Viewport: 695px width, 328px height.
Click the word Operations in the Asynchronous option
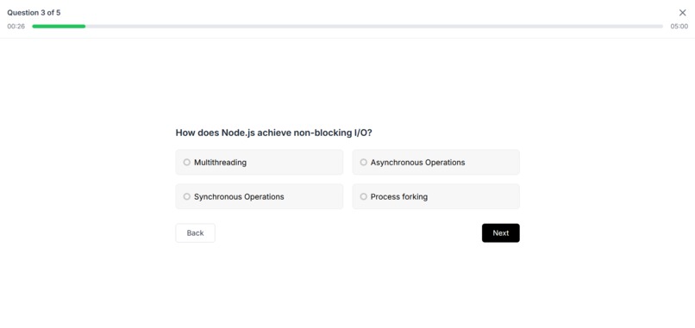tap(445, 163)
